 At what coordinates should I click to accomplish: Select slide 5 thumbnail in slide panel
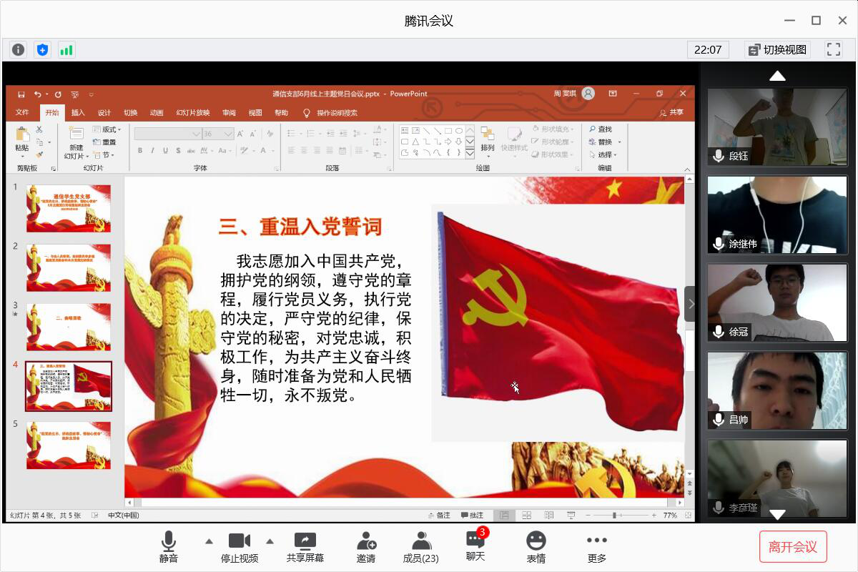click(x=69, y=445)
